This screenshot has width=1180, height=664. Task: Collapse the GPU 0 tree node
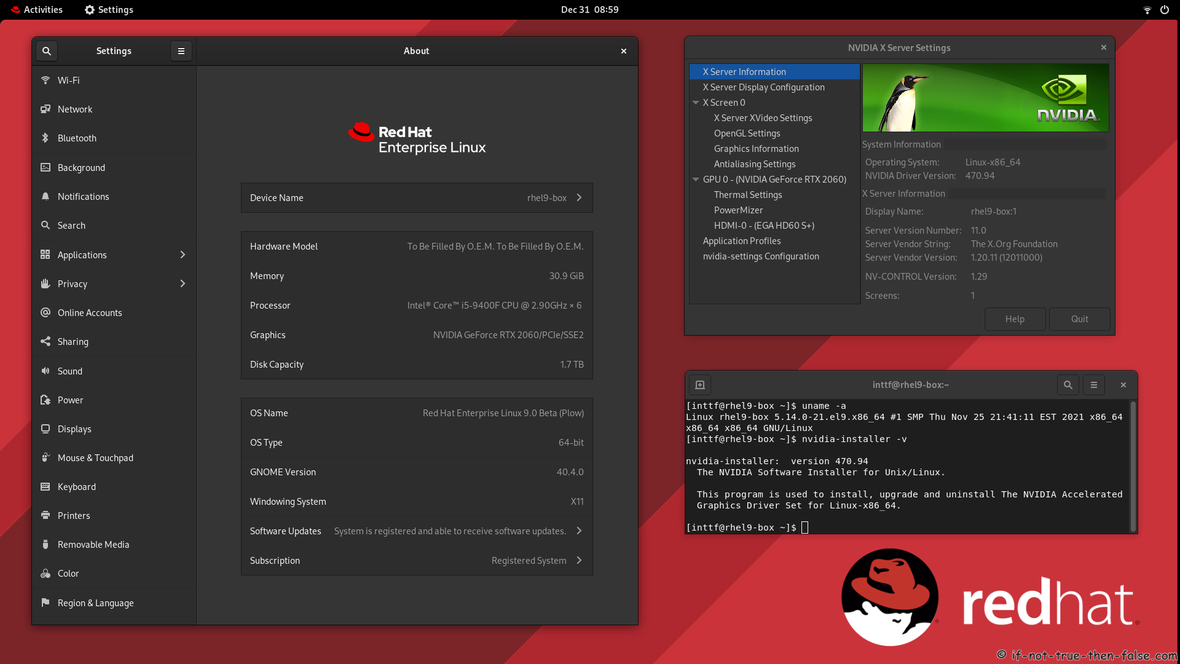click(696, 180)
